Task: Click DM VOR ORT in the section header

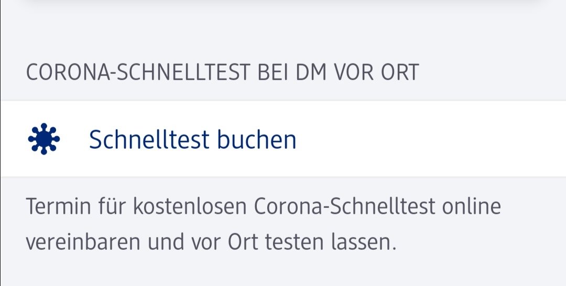Action: tap(357, 72)
